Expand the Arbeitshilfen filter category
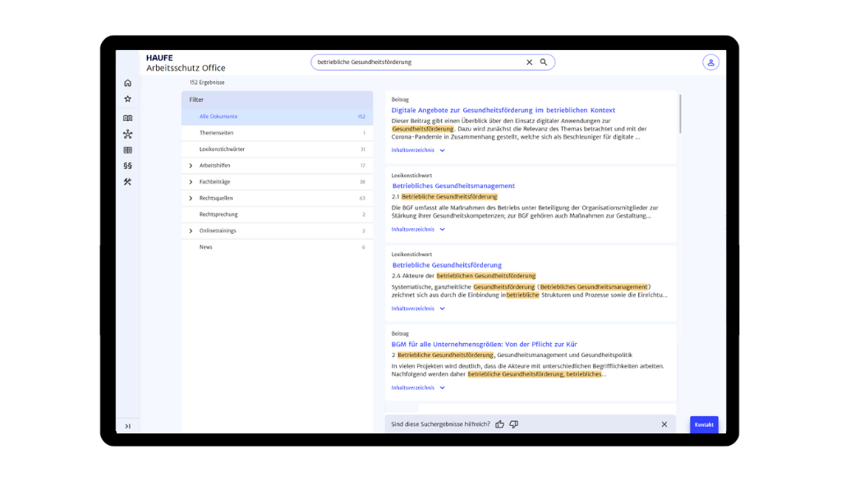Image resolution: width=841 pixels, height=481 pixels. [x=191, y=166]
